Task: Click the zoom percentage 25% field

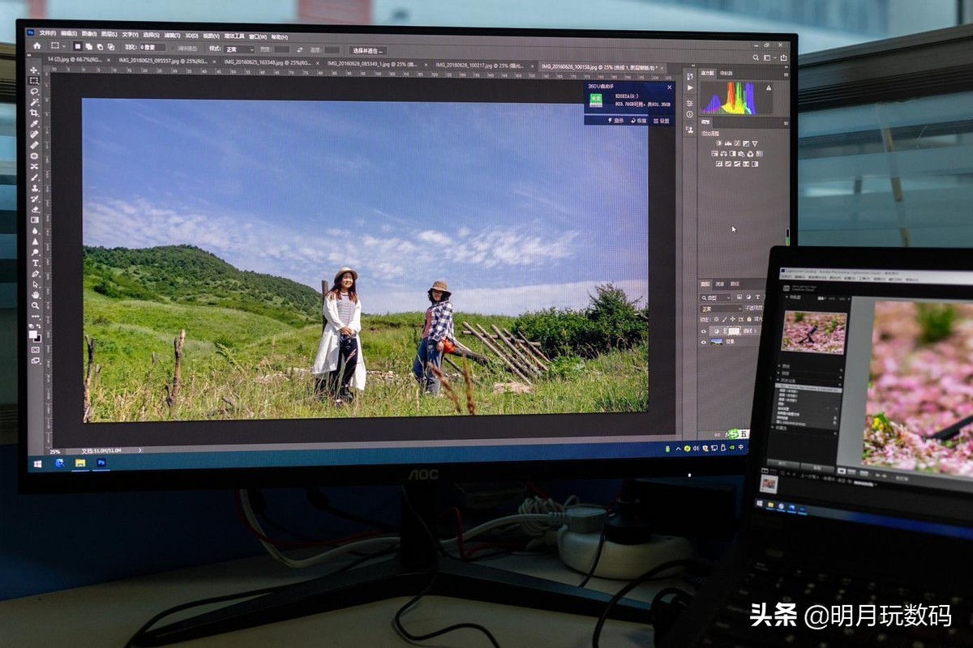Action: (x=54, y=451)
